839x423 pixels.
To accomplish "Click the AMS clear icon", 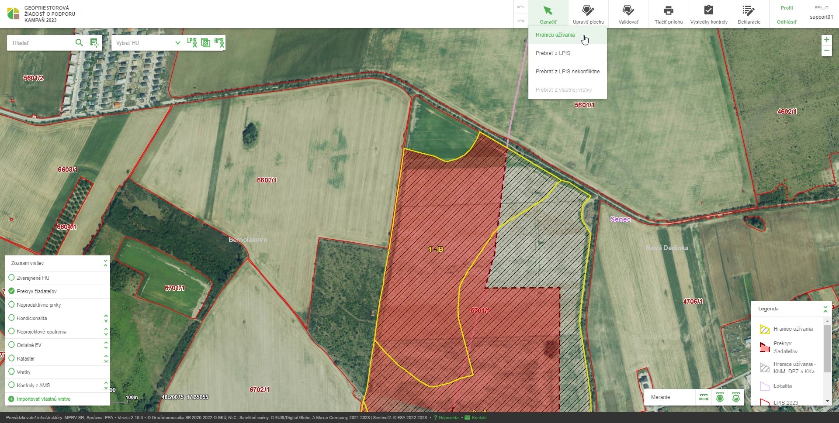I will tap(219, 42).
